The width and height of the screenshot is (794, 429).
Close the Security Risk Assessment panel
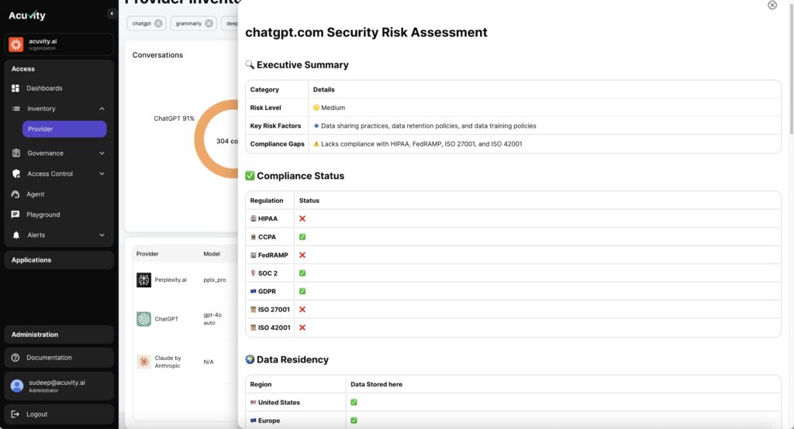(772, 5)
